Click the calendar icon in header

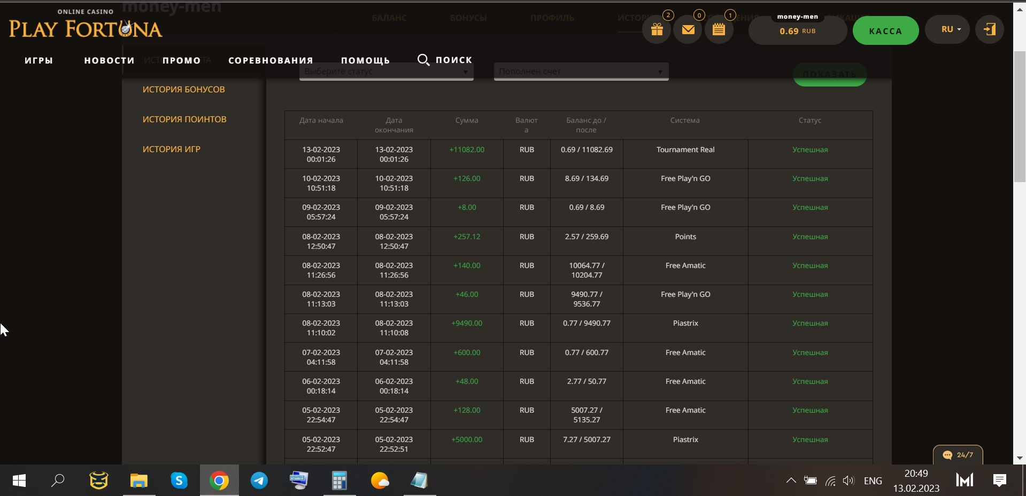coord(719,30)
